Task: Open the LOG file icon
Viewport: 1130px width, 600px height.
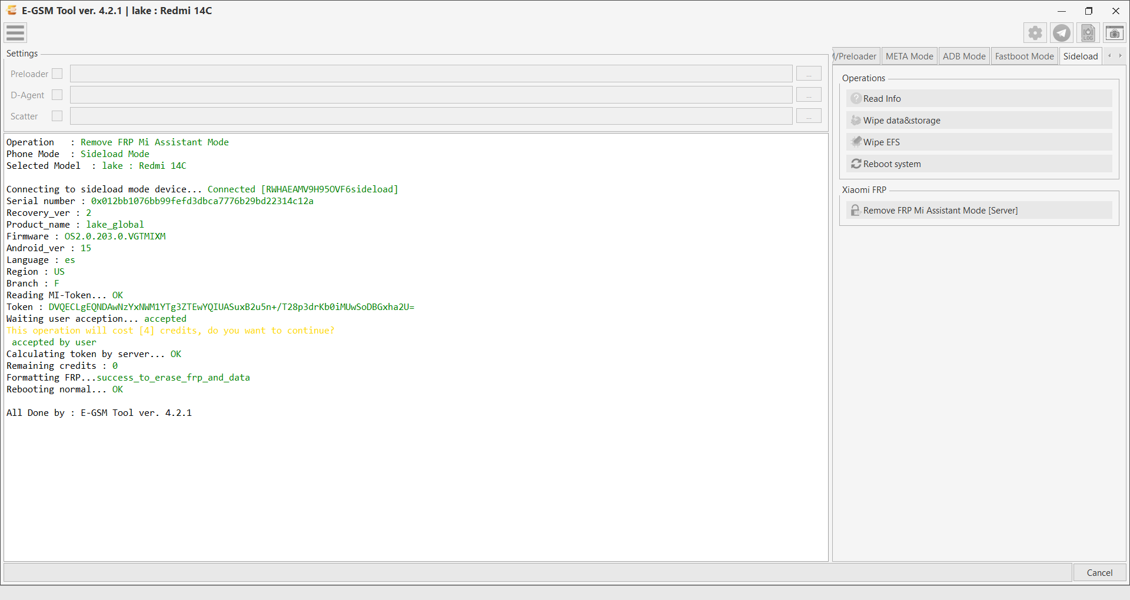Action: coord(1088,33)
